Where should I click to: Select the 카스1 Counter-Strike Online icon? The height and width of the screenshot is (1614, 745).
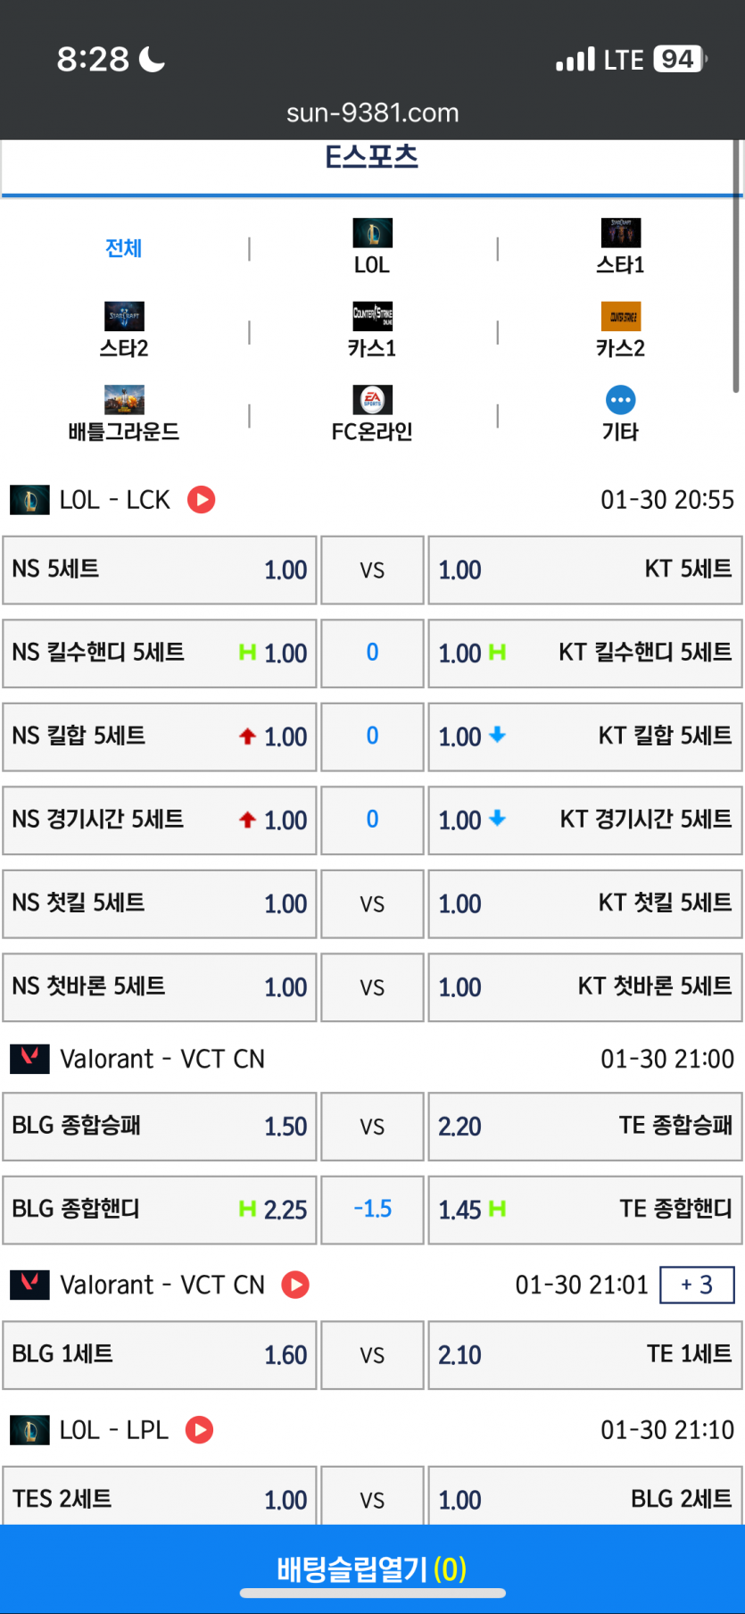[372, 316]
